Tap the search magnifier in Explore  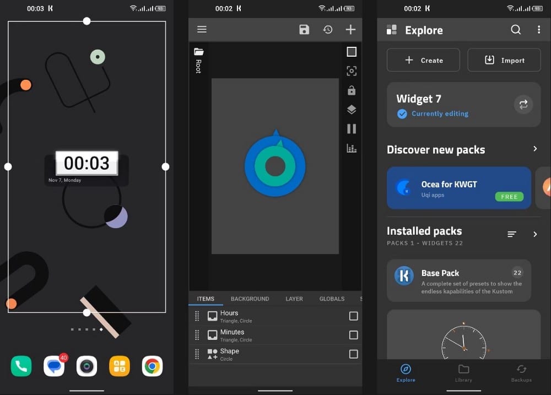(516, 30)
